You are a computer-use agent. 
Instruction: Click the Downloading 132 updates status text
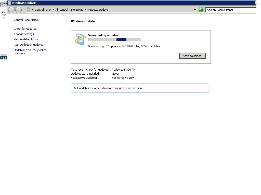pos(124,46)
